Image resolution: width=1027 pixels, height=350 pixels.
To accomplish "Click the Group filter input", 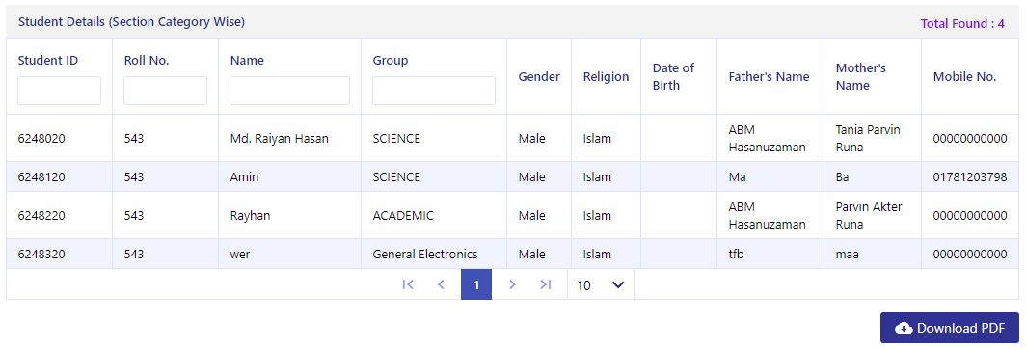I will tap(434, 91).
